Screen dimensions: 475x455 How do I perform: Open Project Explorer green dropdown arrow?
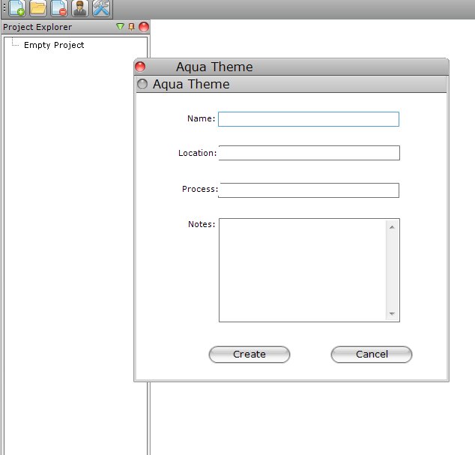120,27
